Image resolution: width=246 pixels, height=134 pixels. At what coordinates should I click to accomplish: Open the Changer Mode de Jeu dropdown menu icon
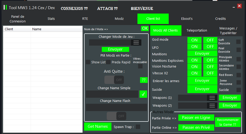coord(136,42)
